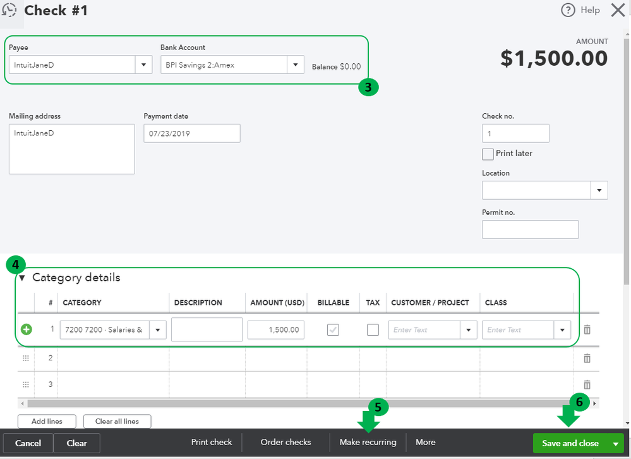Click the Permit no. field

530,229
